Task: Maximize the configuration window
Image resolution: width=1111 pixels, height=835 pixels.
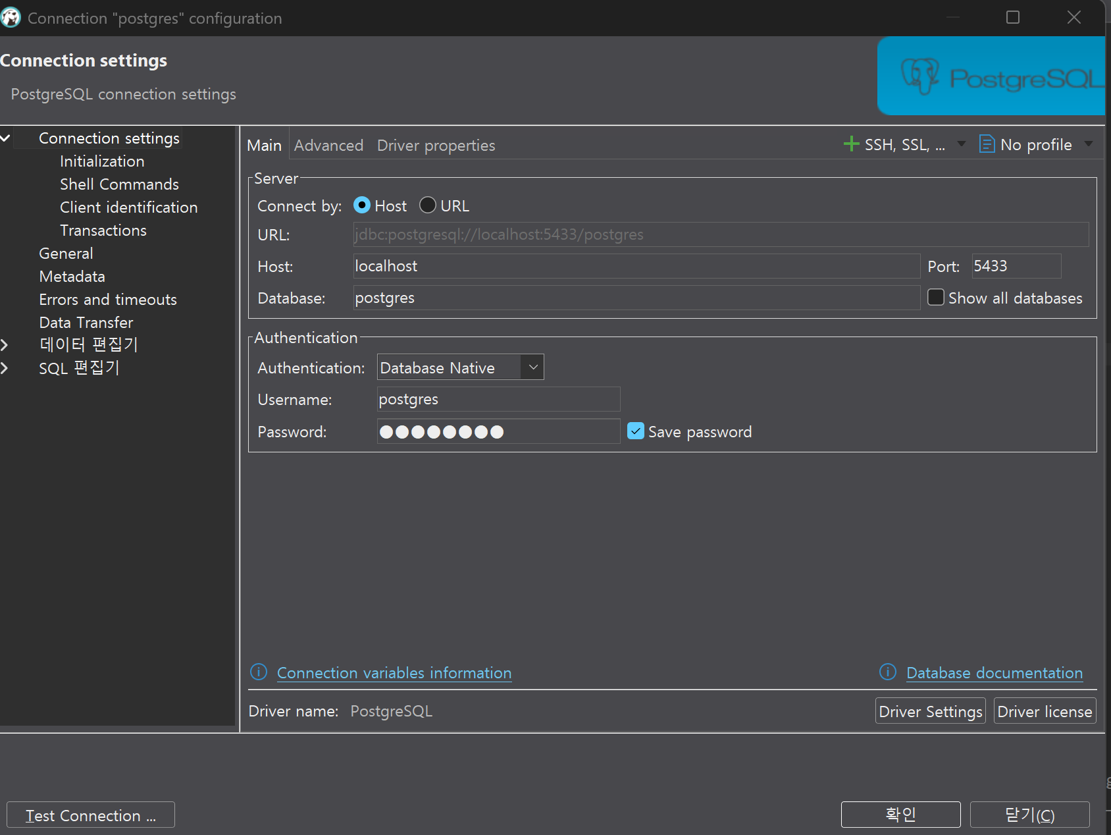Action: (1012, 17)
